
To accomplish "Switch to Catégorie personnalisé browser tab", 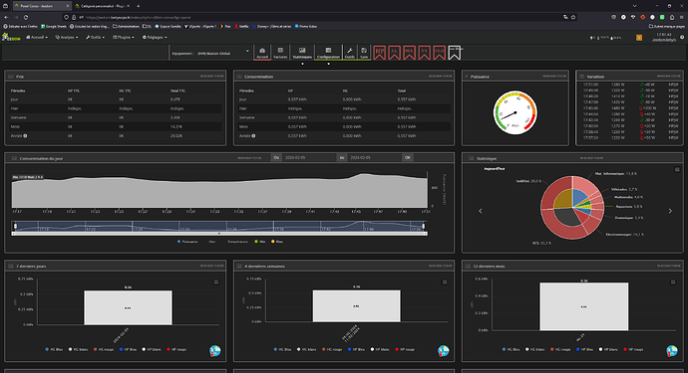I will pyautogui.click(x=103, y=6).
